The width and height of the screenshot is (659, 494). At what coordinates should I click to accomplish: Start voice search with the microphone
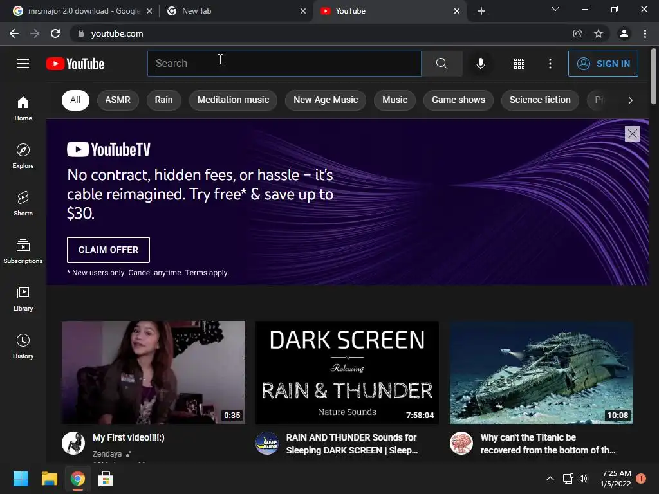point(480,64)
